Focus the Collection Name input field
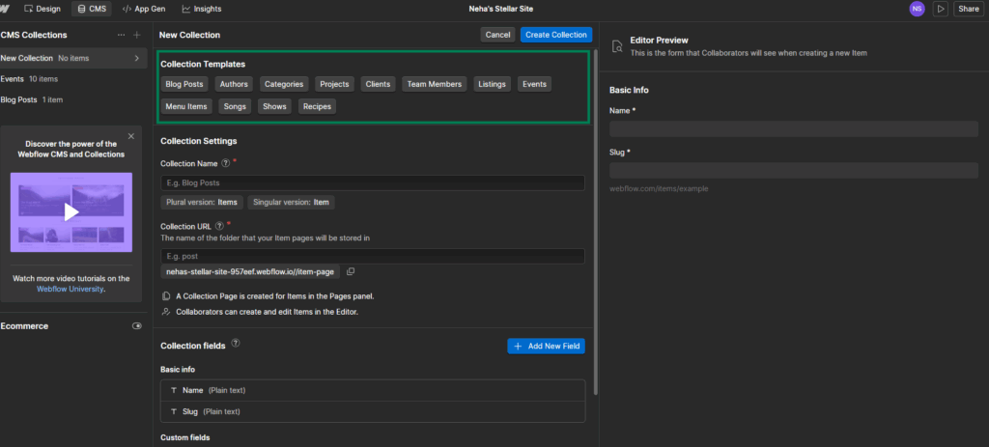This screenshot has width=989, height=447. [x=373, y=182]
